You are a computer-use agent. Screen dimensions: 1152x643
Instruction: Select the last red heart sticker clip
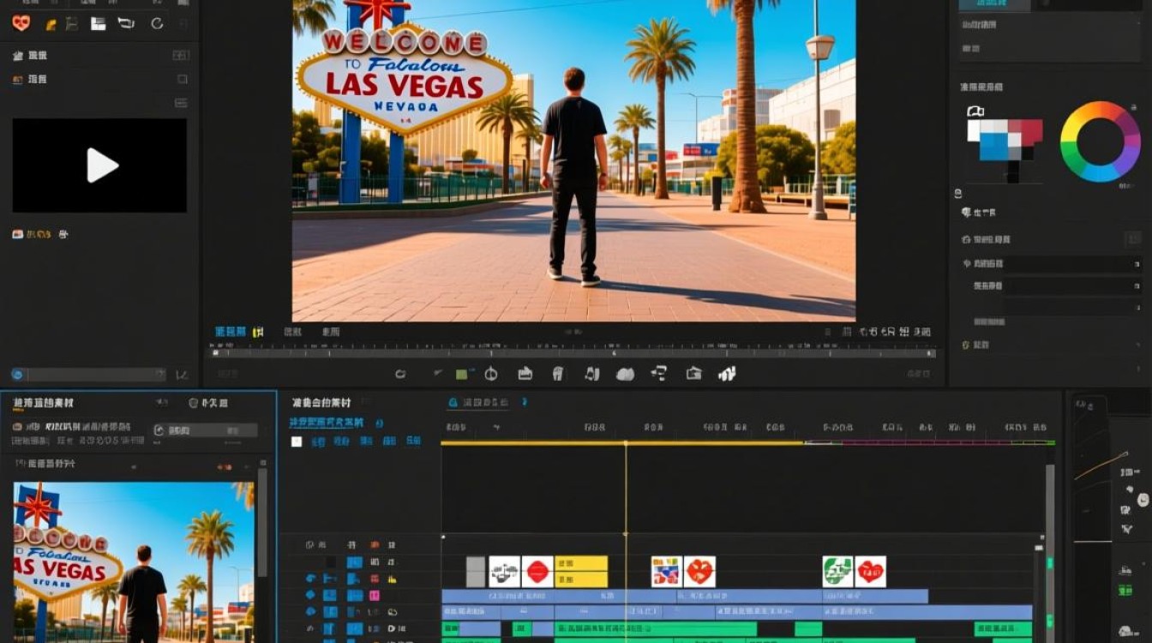pos(870,572)
